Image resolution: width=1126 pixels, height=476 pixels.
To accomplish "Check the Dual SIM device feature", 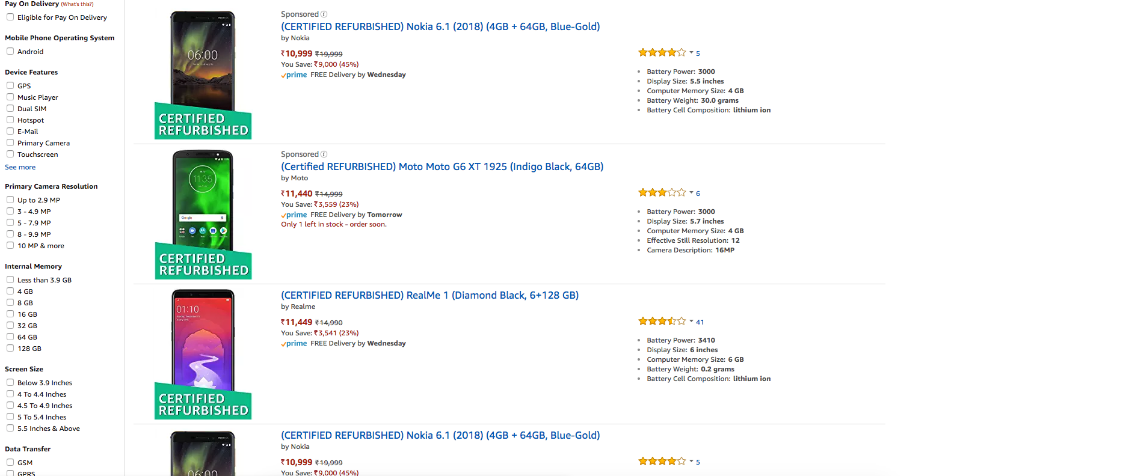I will click(10, 109).
